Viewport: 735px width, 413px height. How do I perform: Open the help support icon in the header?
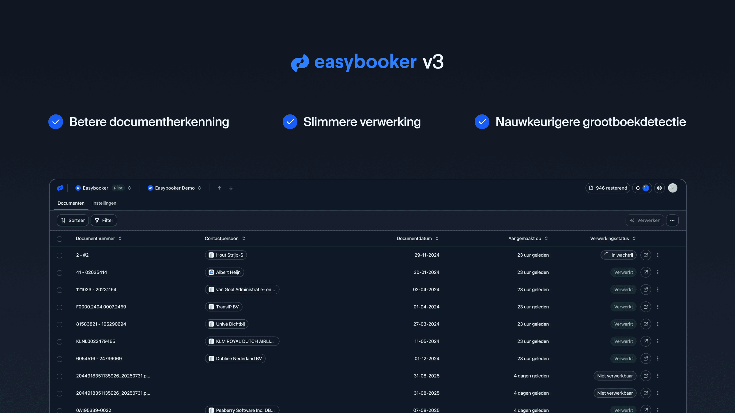[659, 188]
